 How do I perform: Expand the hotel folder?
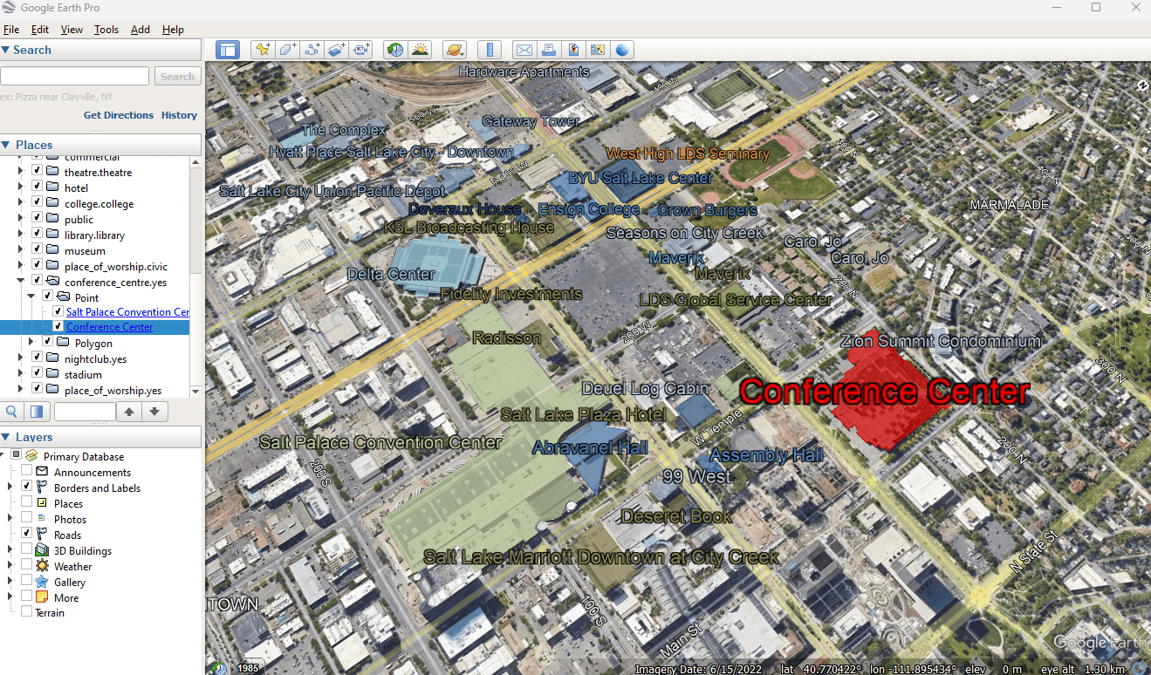(x=21, y=187)
